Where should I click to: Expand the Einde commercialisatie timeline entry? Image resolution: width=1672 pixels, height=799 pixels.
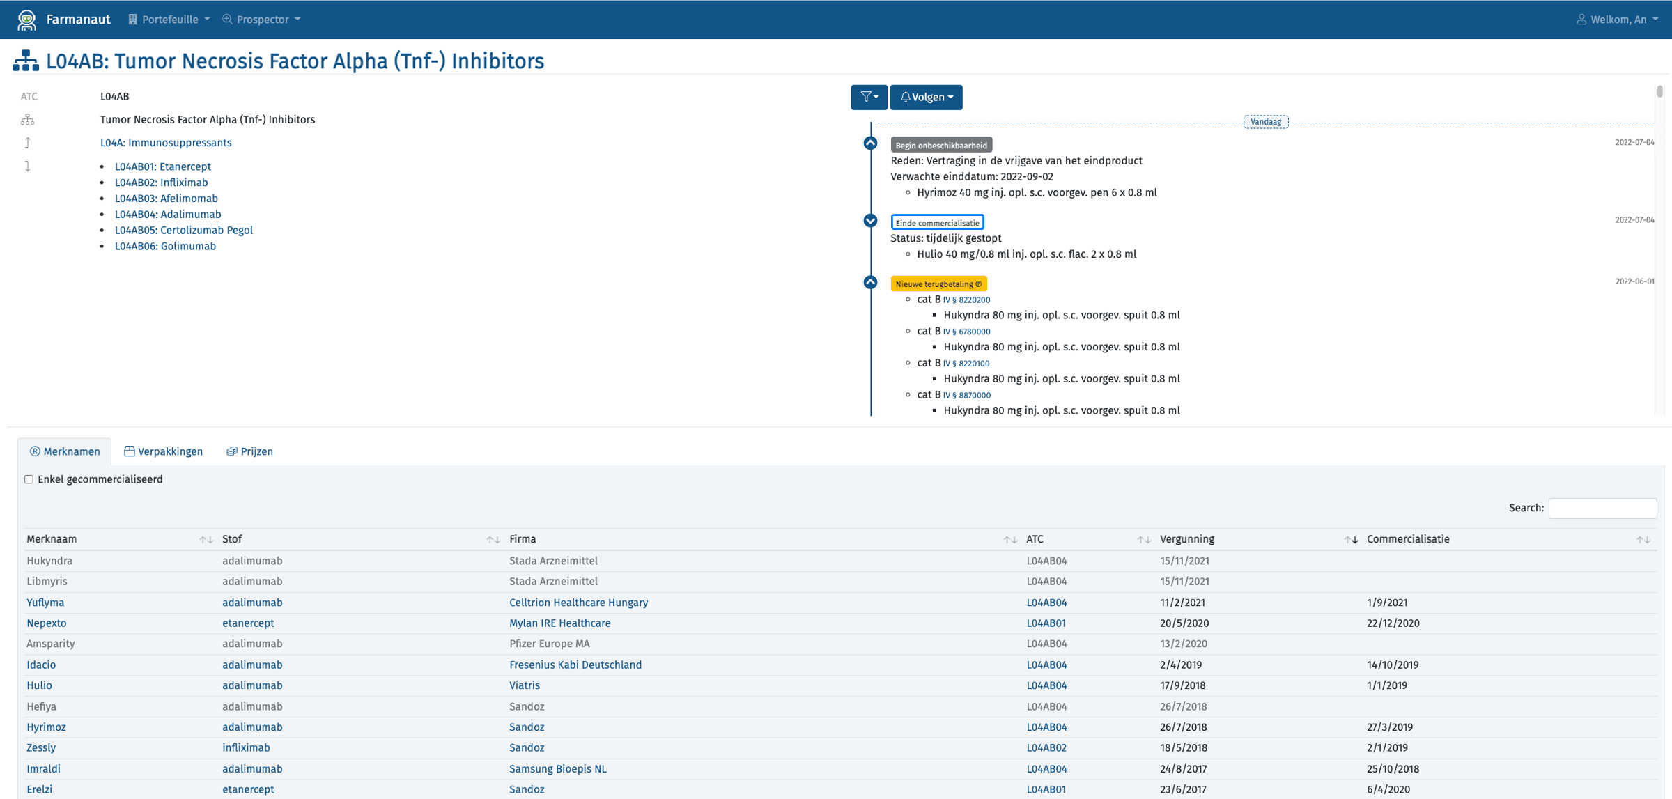coord(870,221)
